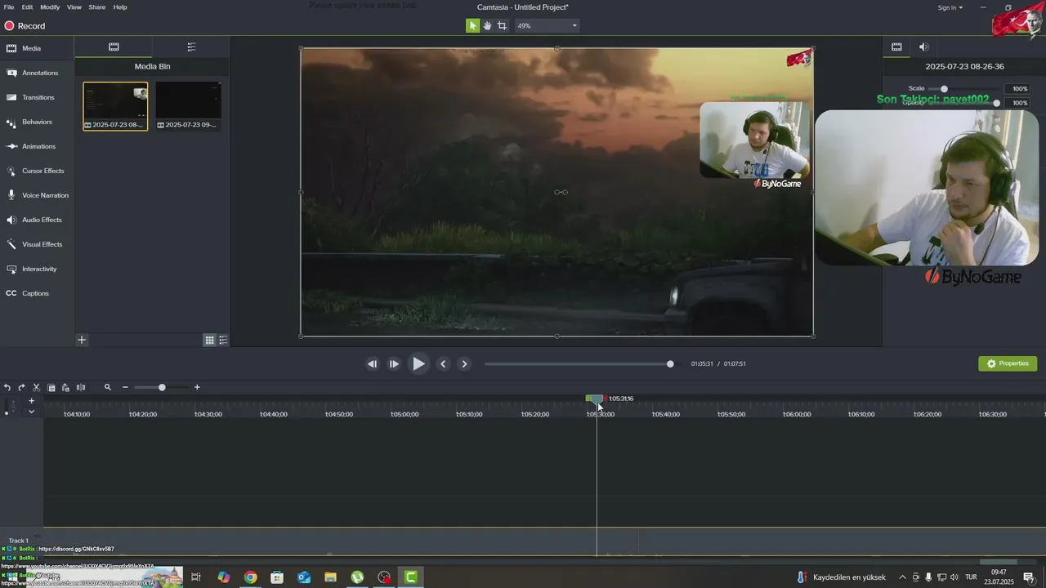Open the Cursor Effects panel
This screenshot has width=1046, height=588.
point(37,171)
